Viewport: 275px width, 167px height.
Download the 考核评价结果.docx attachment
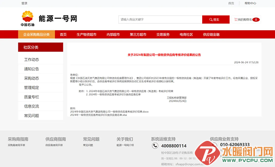109,111
